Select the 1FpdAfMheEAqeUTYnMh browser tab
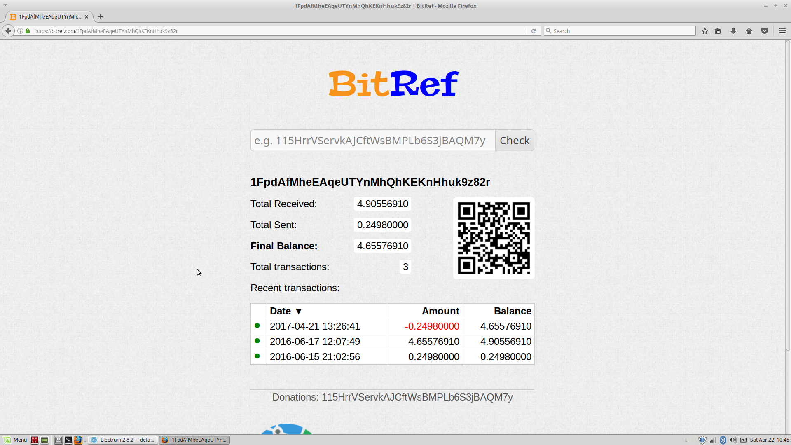This screenshot has height=445, width=791. (49, 17)
